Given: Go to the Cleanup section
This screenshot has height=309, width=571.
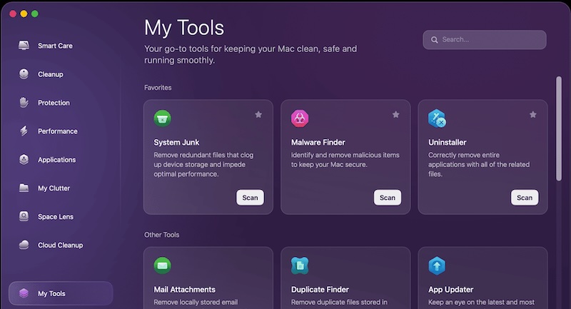Looking at the screenshot, I should [50, 74].
